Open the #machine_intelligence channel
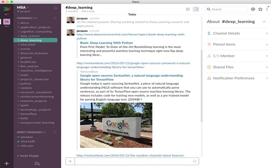Viewport: 271px width, 168px height. click(x=35, y=71)
